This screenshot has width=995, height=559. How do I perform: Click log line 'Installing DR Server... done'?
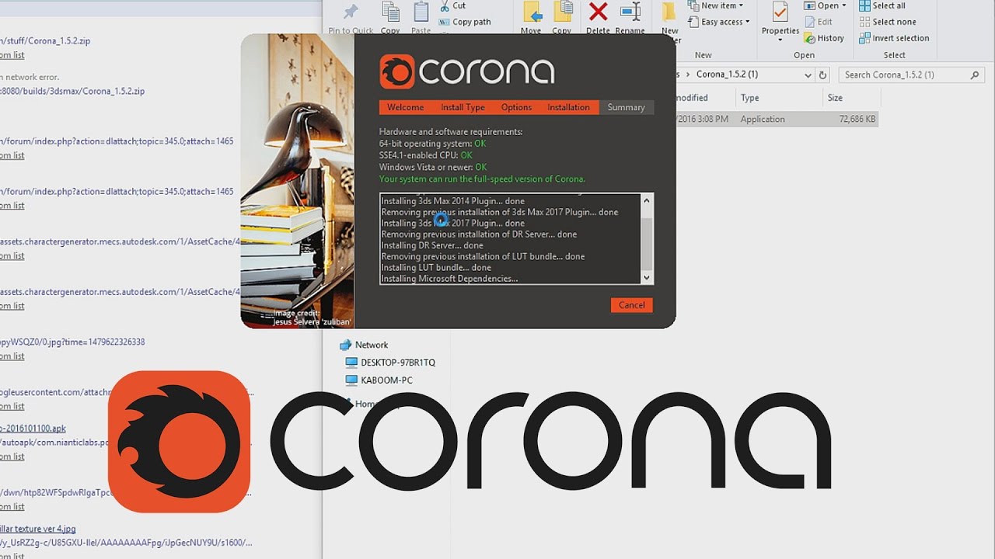[x=432, y=245]
